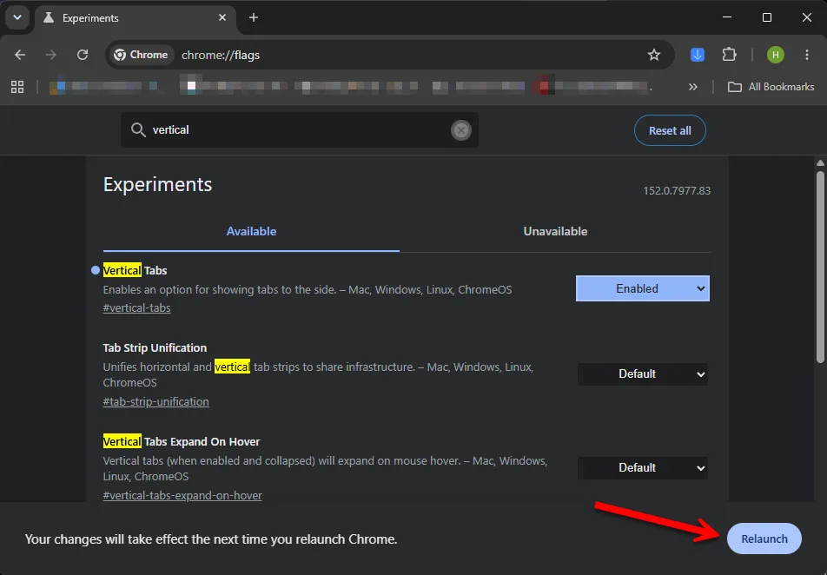
Task: Open the #tab-strip-unification link
Action: coord(155,402)
